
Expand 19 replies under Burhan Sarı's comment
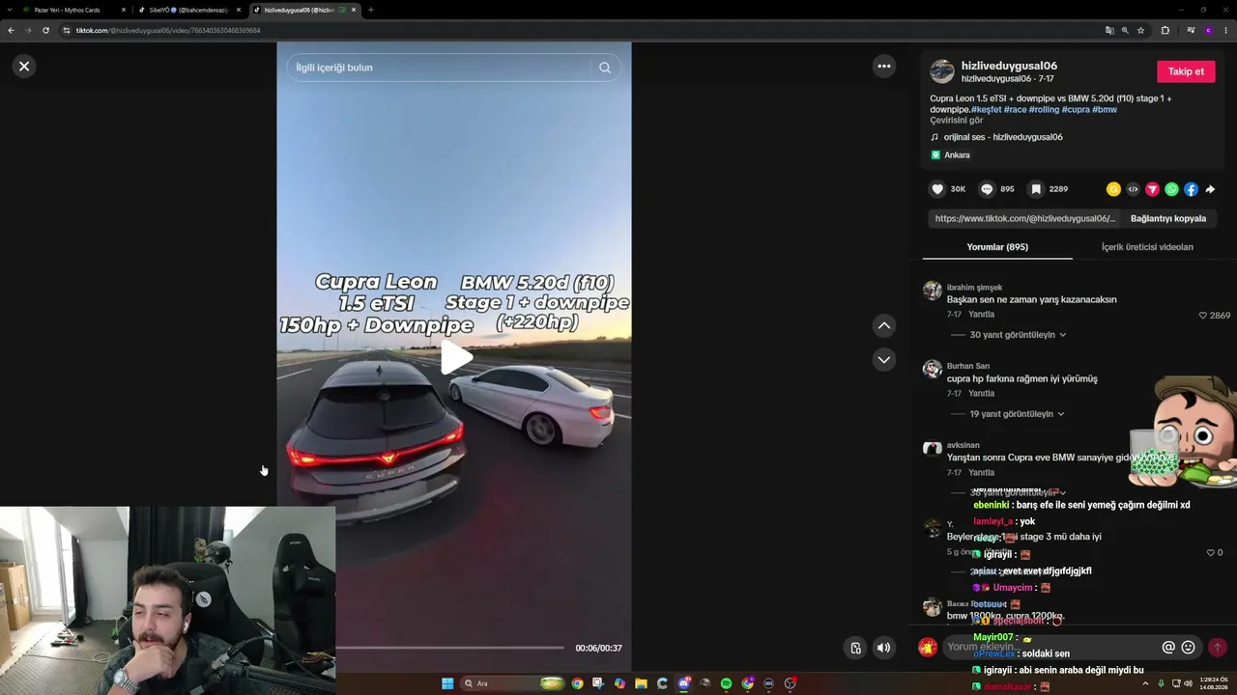[x=1017, y=414]
